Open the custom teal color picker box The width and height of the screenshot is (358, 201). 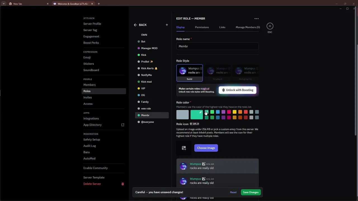click(197, 115)
